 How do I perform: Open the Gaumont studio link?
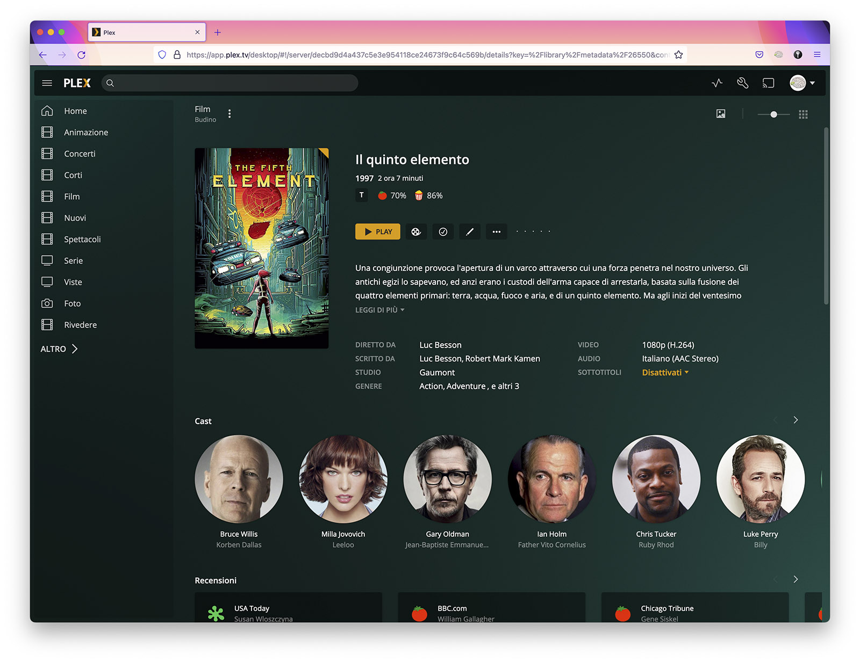(x=437, y=373)
